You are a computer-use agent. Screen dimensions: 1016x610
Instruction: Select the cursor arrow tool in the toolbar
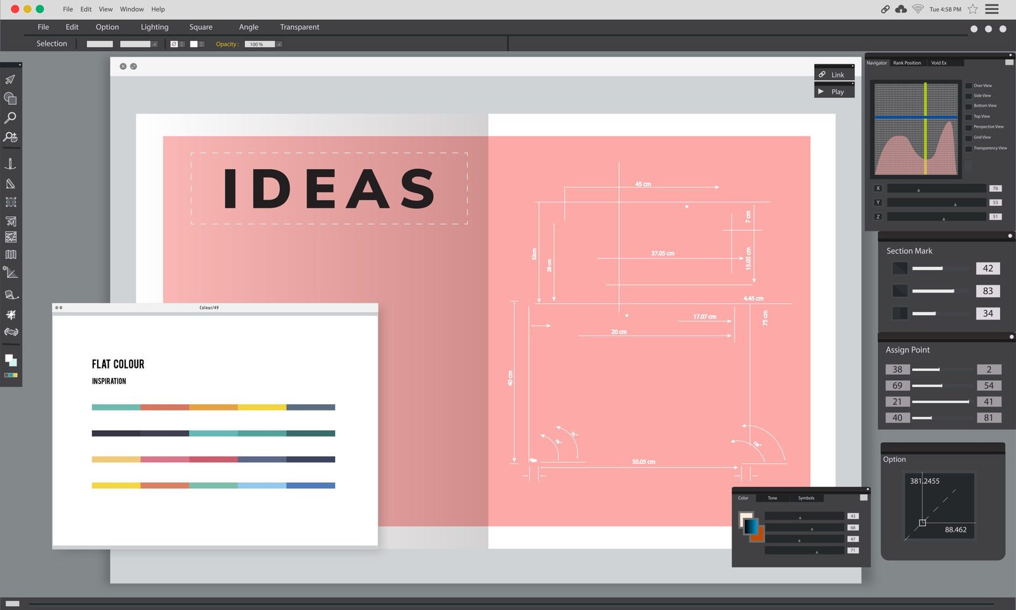pyautogui.click(x=10, y=79)
